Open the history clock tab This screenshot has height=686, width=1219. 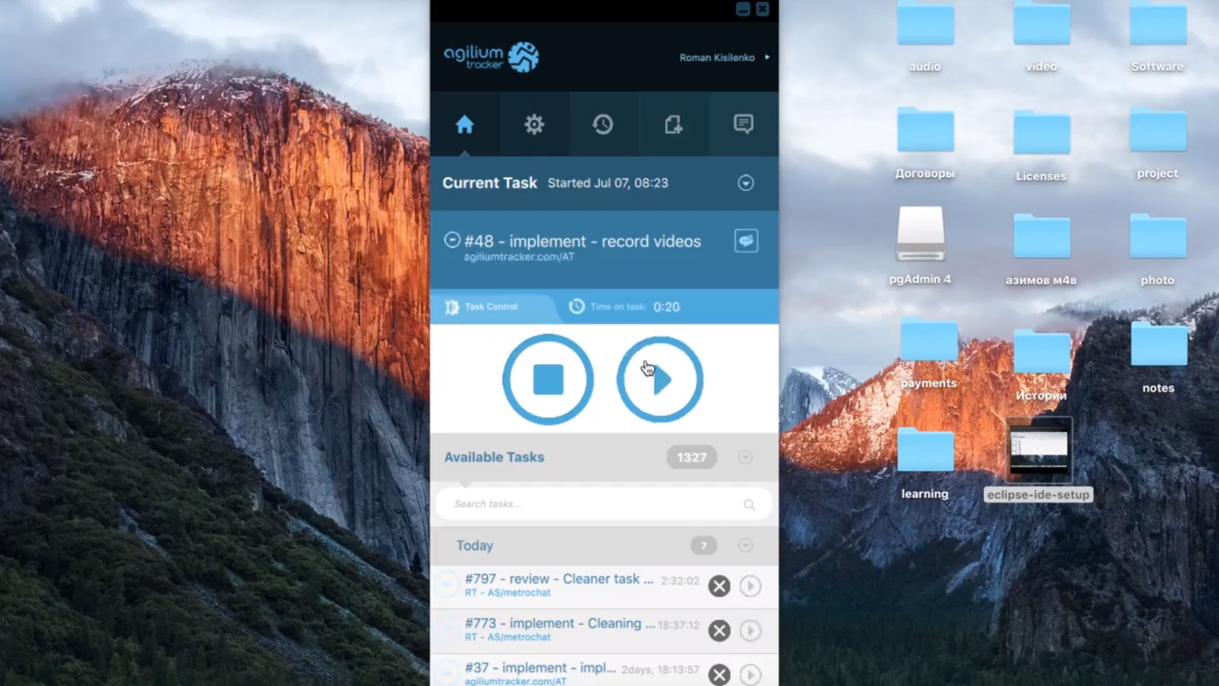pos(603,124)
